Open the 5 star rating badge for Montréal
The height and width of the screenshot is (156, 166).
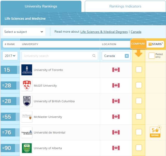click(155, 132)
